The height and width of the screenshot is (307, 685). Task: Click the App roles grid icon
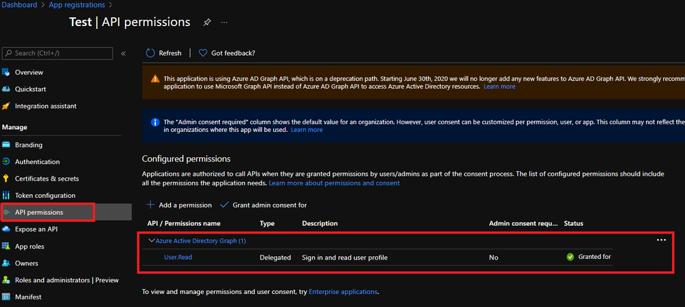(x=6, y=246)
